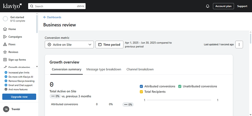The width and height of the screenshot is (252, 116).
Task: Switch to Channel breakdown tab
Action: coord(140,69)
